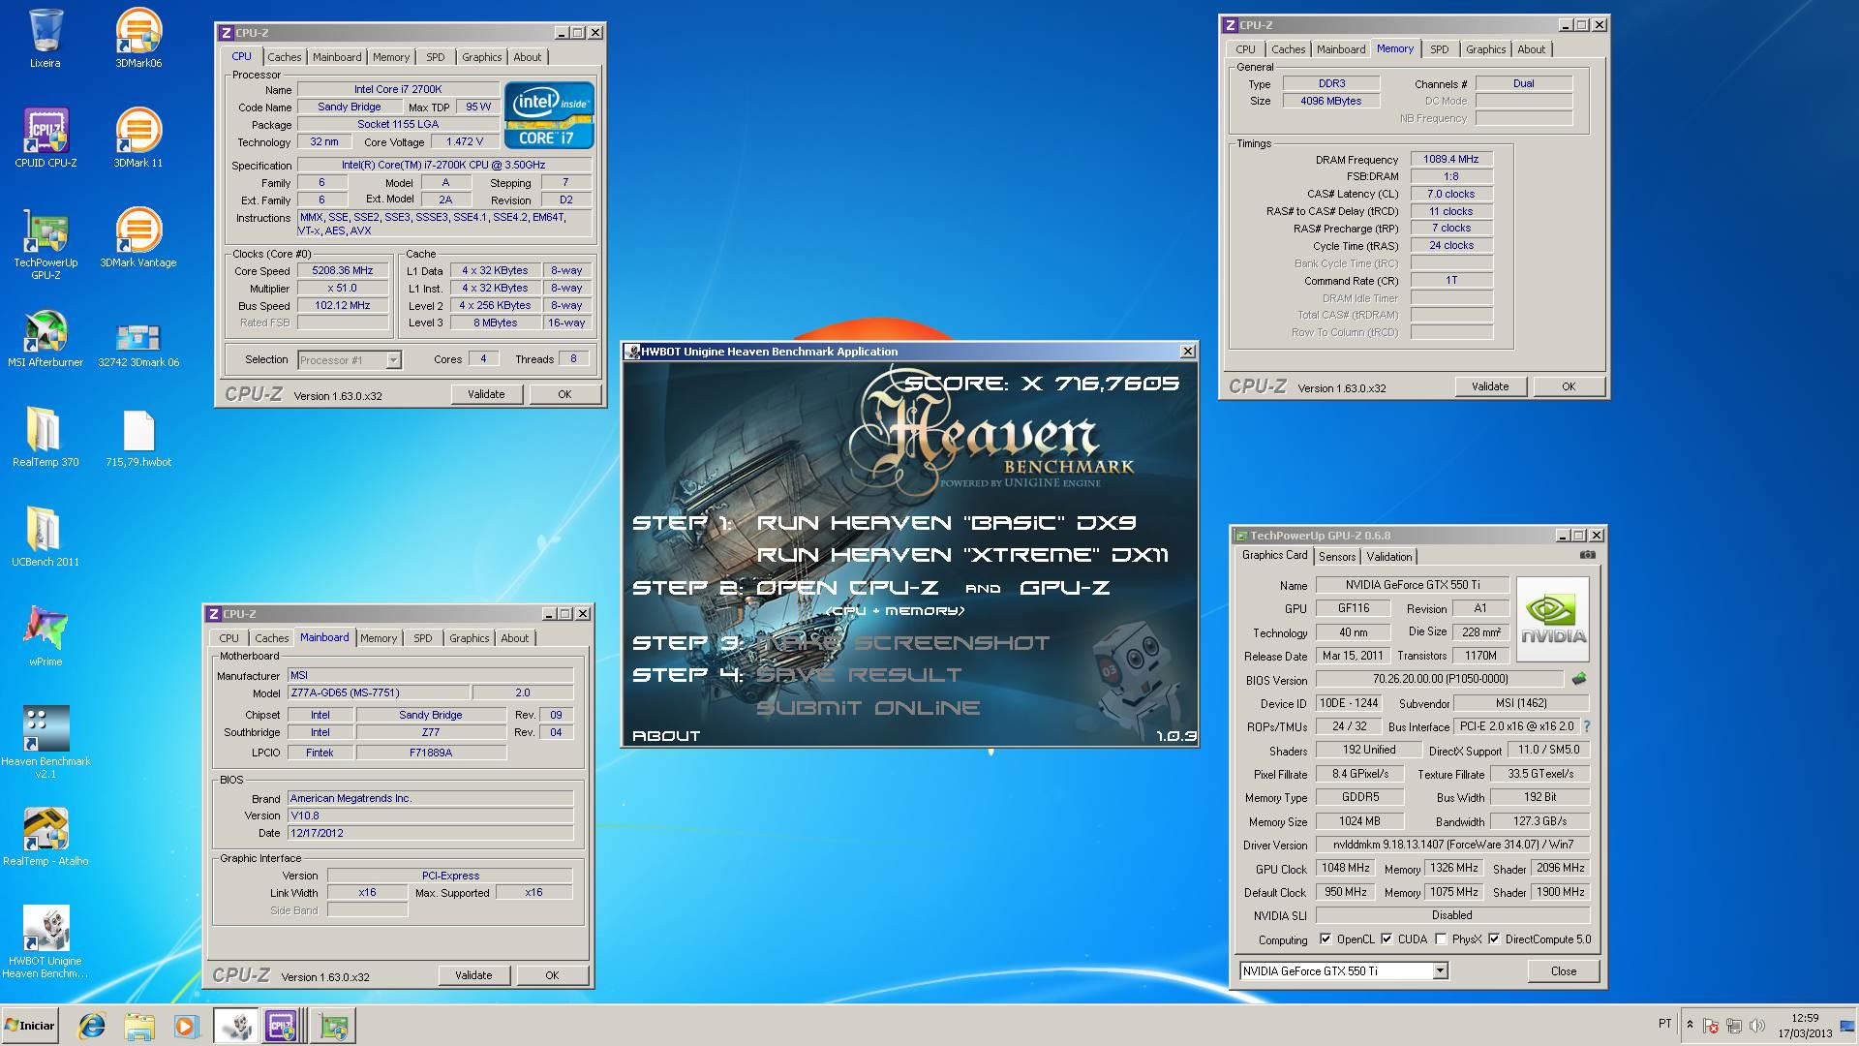Open Windows Explorer from the taskbar
1859x1046 pixels.
[x=138, y=1026]
